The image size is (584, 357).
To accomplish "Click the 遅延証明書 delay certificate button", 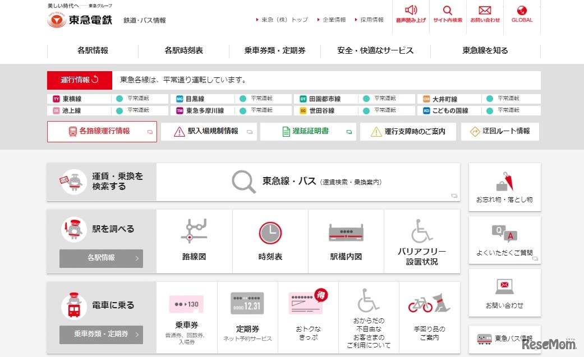I will point(307,131).
